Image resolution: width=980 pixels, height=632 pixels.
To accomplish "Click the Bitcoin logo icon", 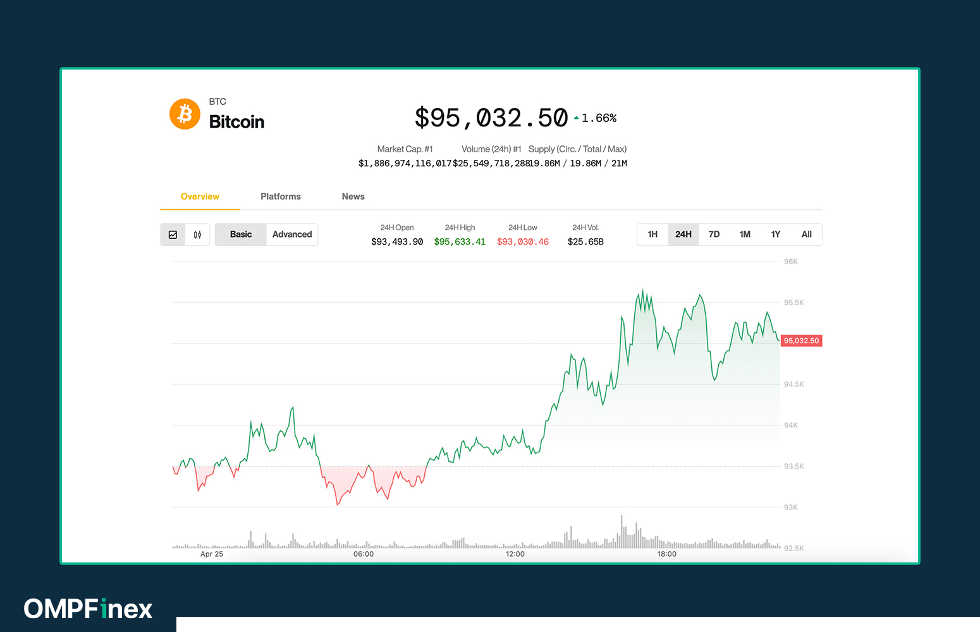I will 184,114.
